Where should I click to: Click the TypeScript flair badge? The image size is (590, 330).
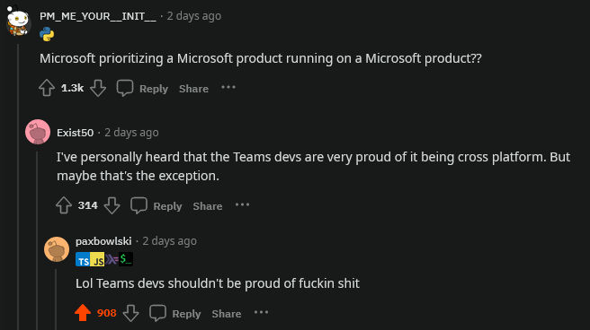(83, 259)
